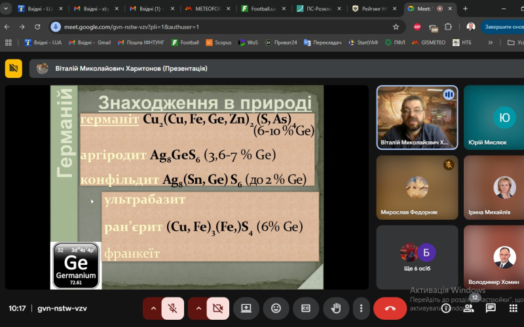
Task: Click the Meet tab recording indicator
Action: point(440,9)
